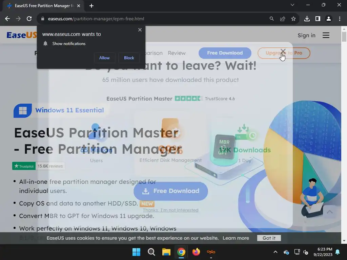The width and height of the screenshot is (347, 260).
Task: Click the Trustpilot reviews badge
Action: pyautogui.click(x=39, y=166)
